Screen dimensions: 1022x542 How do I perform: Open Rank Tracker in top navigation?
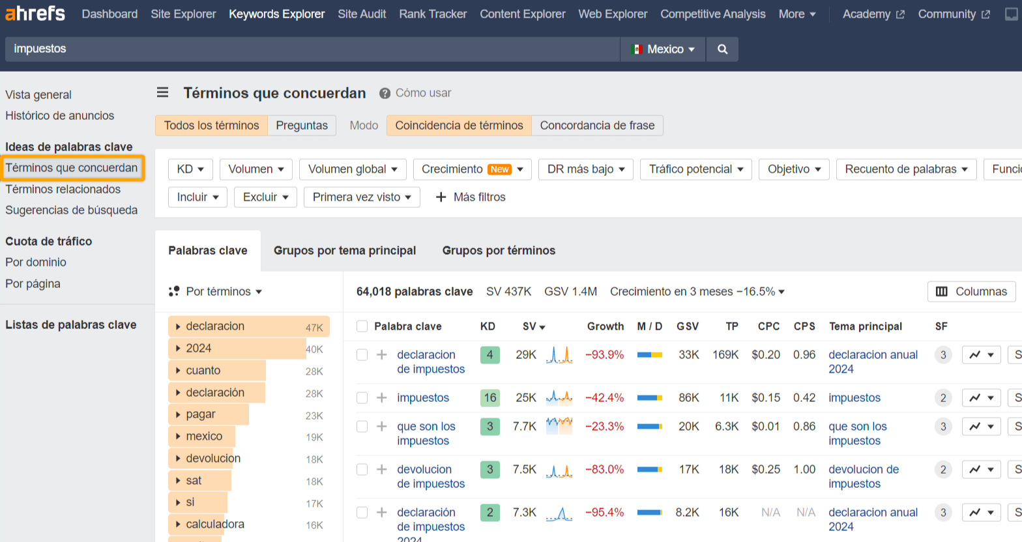coord(433,14)
